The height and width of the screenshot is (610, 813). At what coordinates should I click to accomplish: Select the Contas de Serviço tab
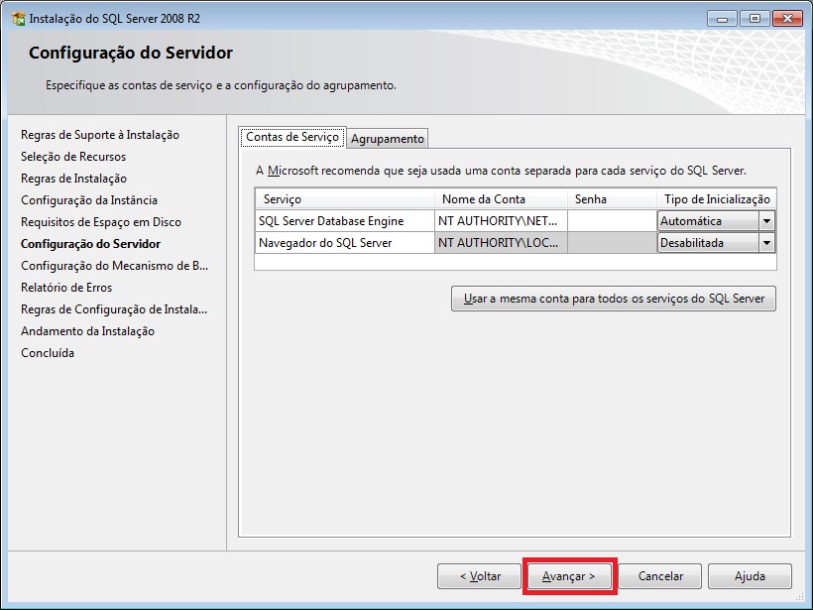[x=292, y=137]
